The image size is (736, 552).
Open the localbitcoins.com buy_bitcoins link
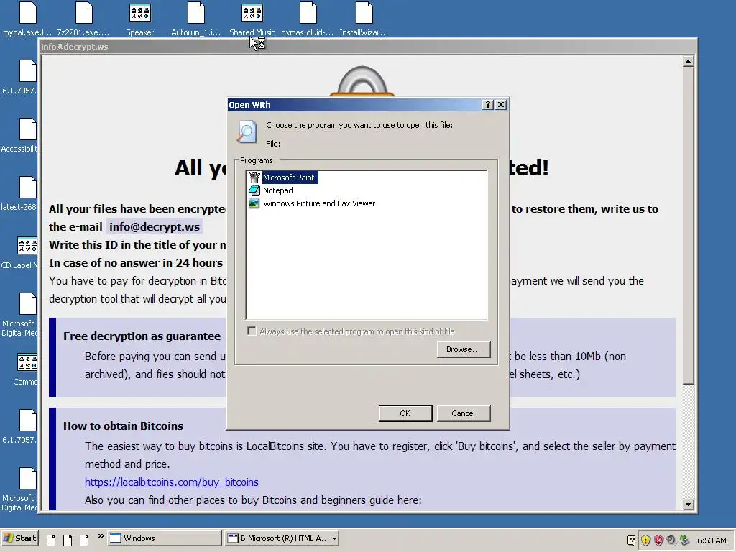(x=171, y=482)
